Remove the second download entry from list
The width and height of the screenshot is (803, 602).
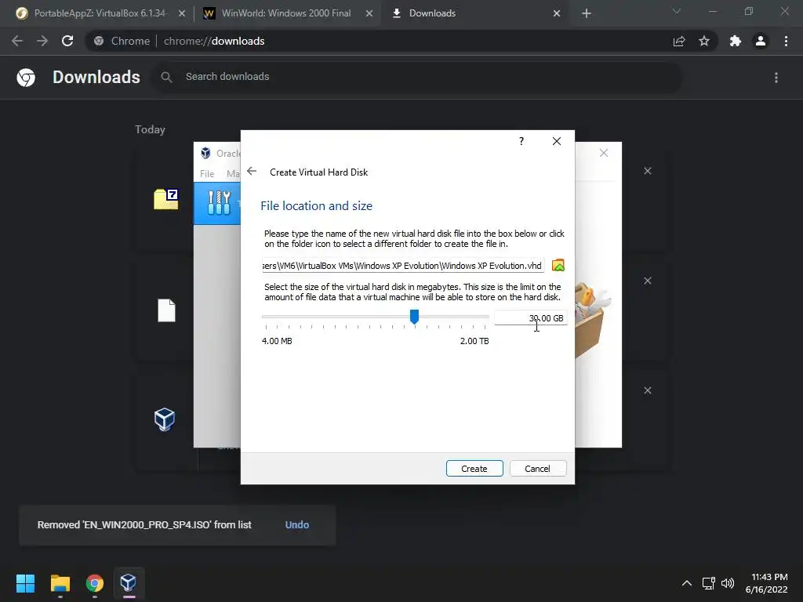[647, 281]
